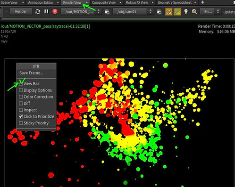The image size is (235, 187).
Task: Select the Render View tab
Action: pyautogui.click(x=72, y=2)
